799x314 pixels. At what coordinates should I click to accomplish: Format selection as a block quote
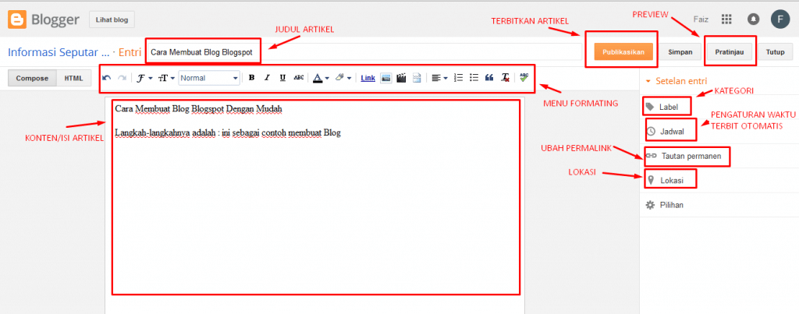pyautogui.click(x=489, y=78)
